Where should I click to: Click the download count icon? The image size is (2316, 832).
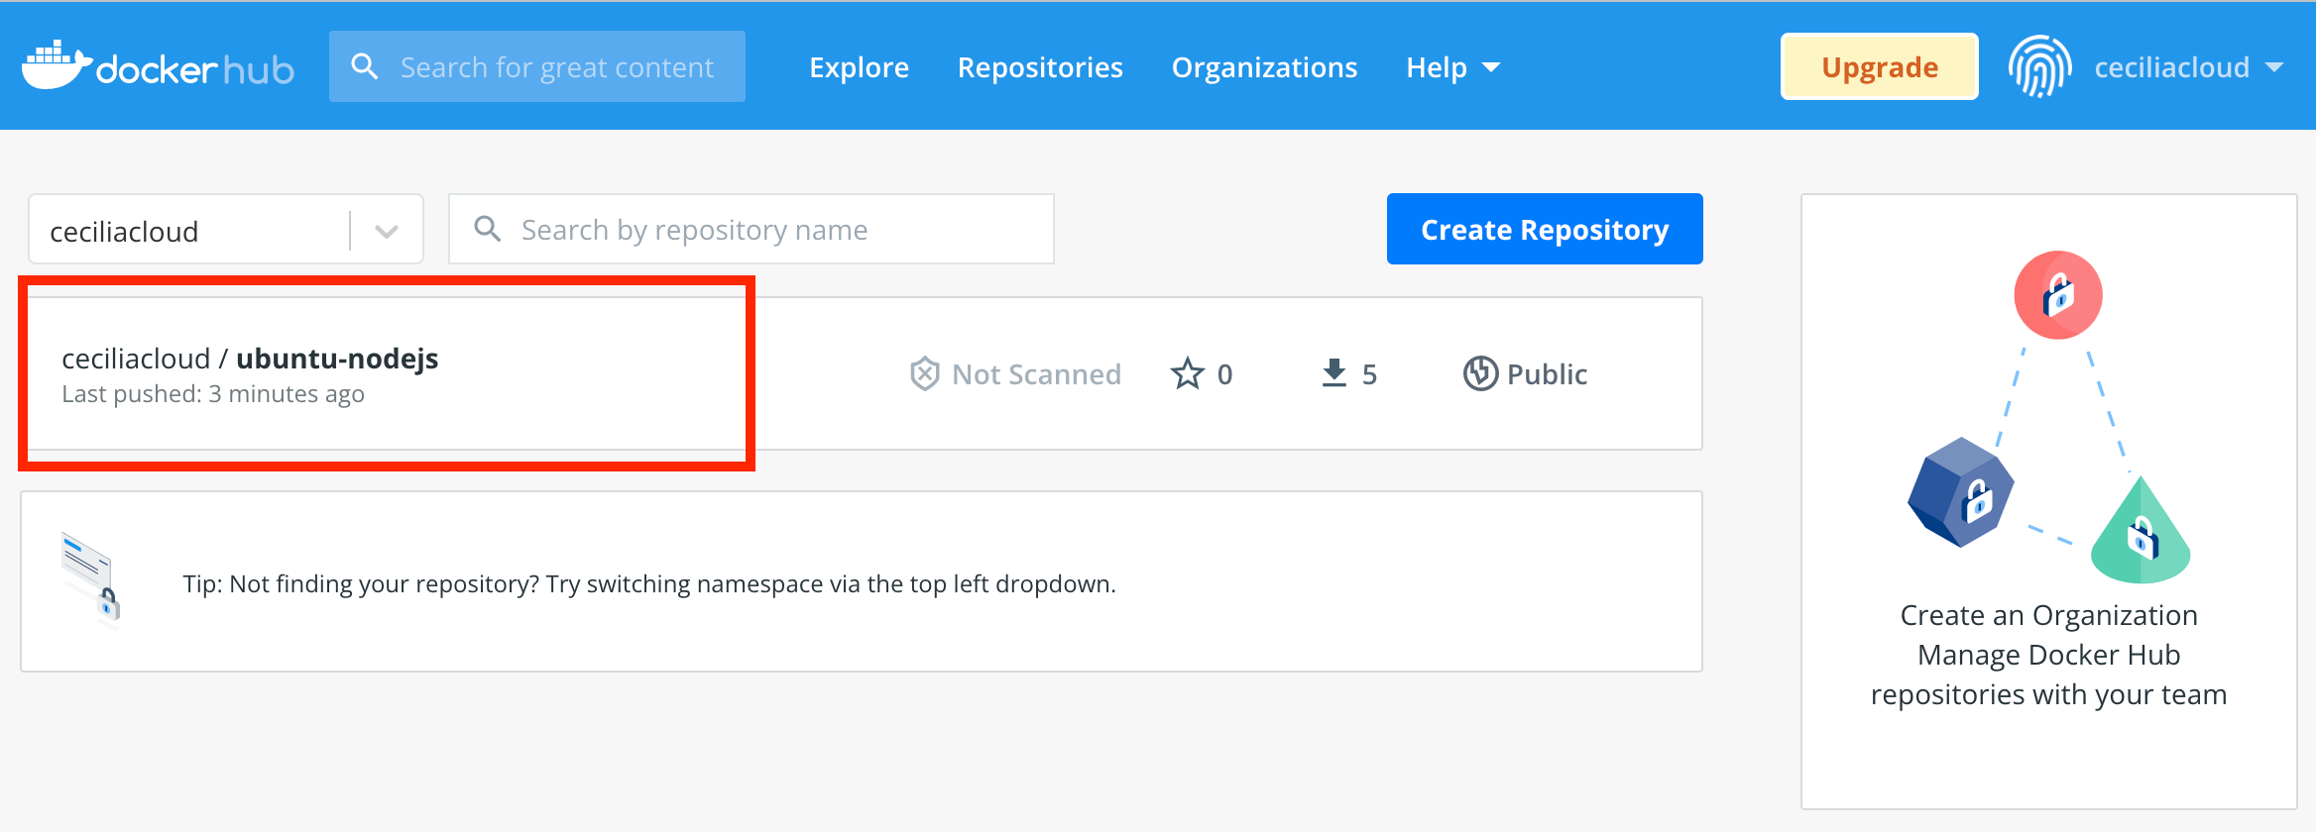point(1334,373)
